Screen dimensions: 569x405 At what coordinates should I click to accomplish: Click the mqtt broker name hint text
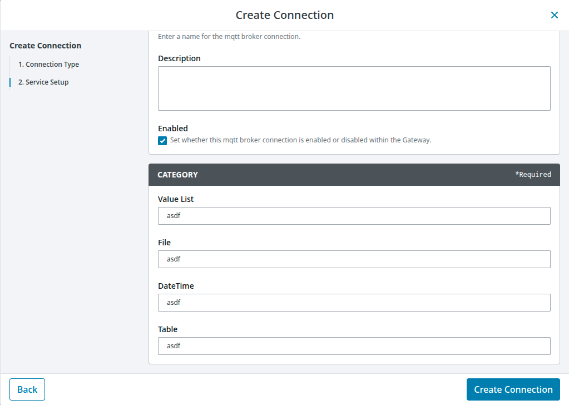coord(229,37)
